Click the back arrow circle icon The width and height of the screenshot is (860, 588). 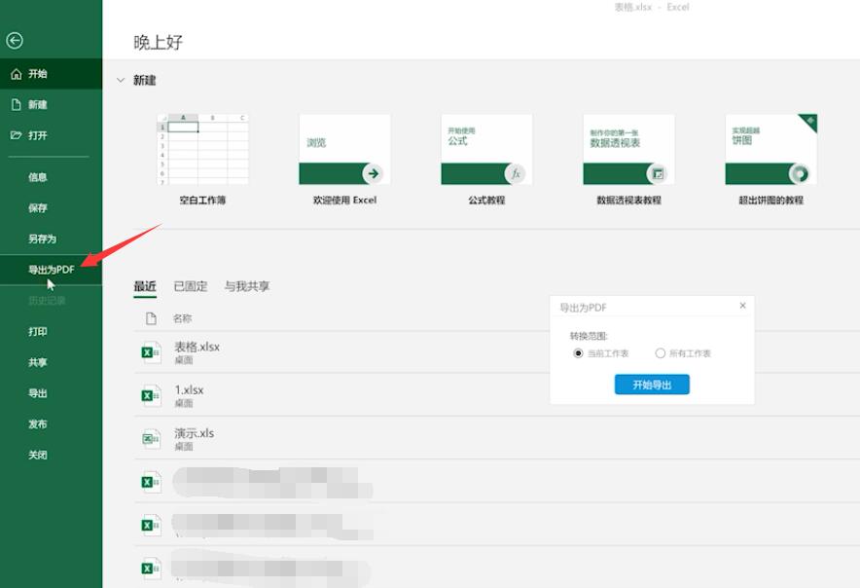tap(15, 40)
